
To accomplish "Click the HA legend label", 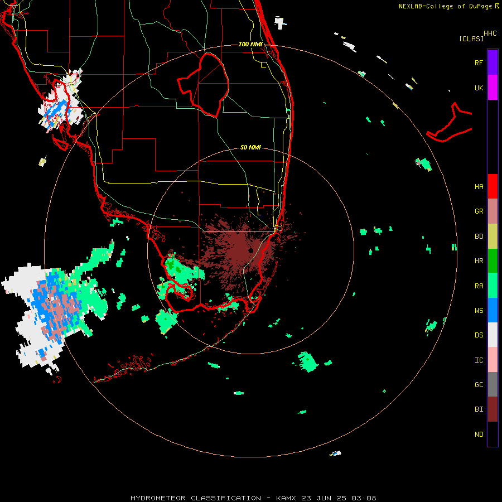I will click(x=479, y=187).
